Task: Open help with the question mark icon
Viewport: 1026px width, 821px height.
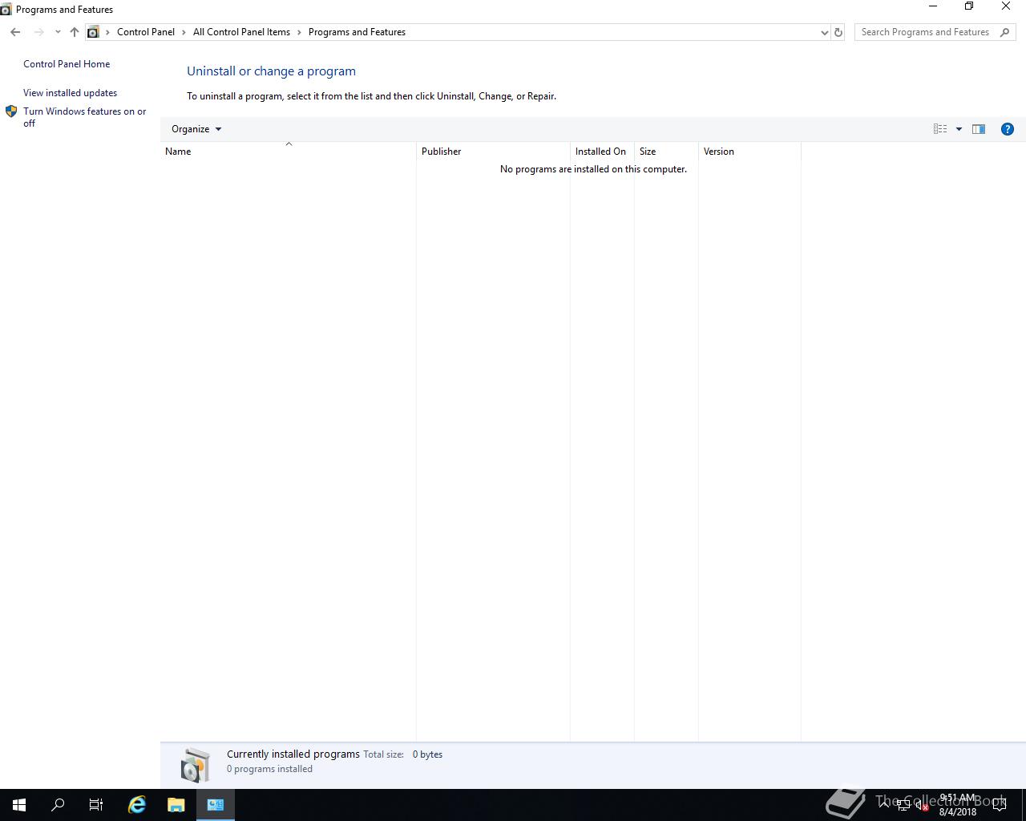Action: 1008,129
